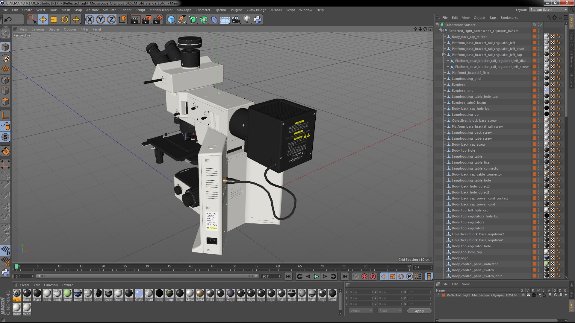Toggle X-axis lock button
Image resolution: width=575 pixels, height=323 pixels.
[90, 20]
